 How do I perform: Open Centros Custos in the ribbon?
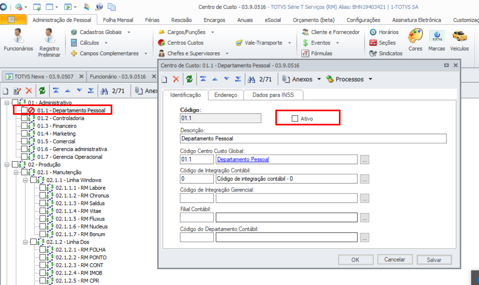click(x=181, y=43)
